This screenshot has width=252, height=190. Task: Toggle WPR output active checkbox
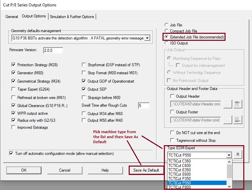coord(13,113)
